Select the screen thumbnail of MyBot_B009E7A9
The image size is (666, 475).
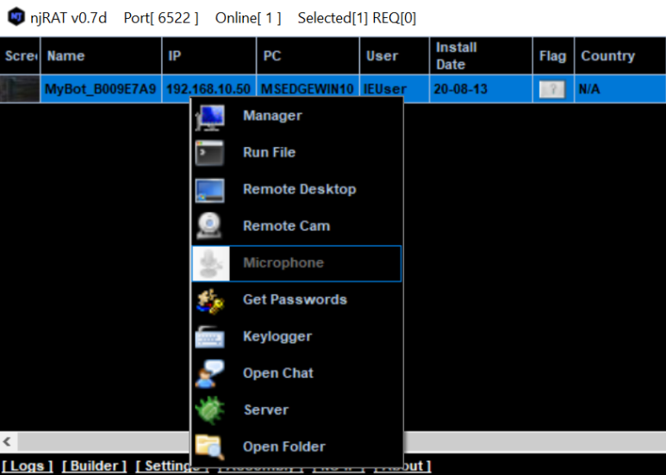point(20,89)
